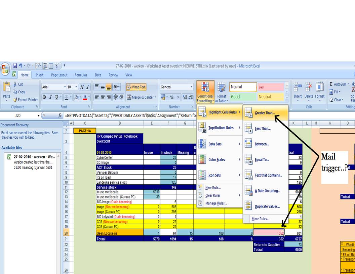The image size is (355, 274).
Task: Click the AutoSum sigma icon
Action: tap(331, 84)
